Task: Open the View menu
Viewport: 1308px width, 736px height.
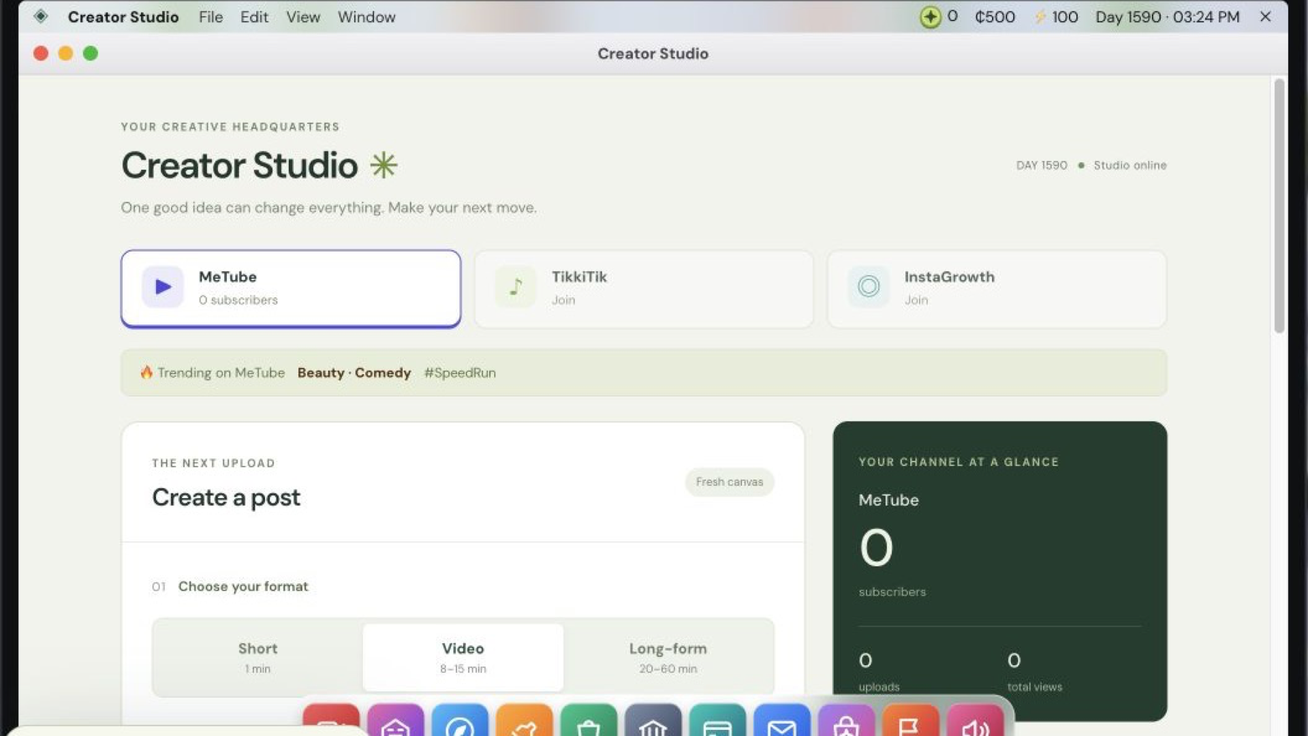Action: point(303,17)
